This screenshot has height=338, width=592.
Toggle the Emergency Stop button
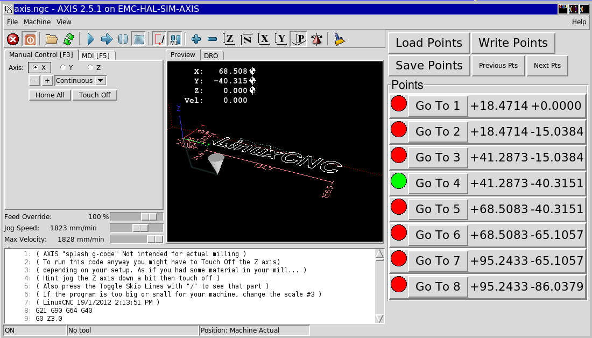(13, 39)
